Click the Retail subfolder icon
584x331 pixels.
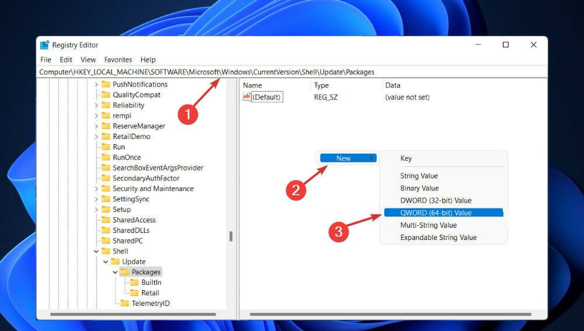click(134, 293)
